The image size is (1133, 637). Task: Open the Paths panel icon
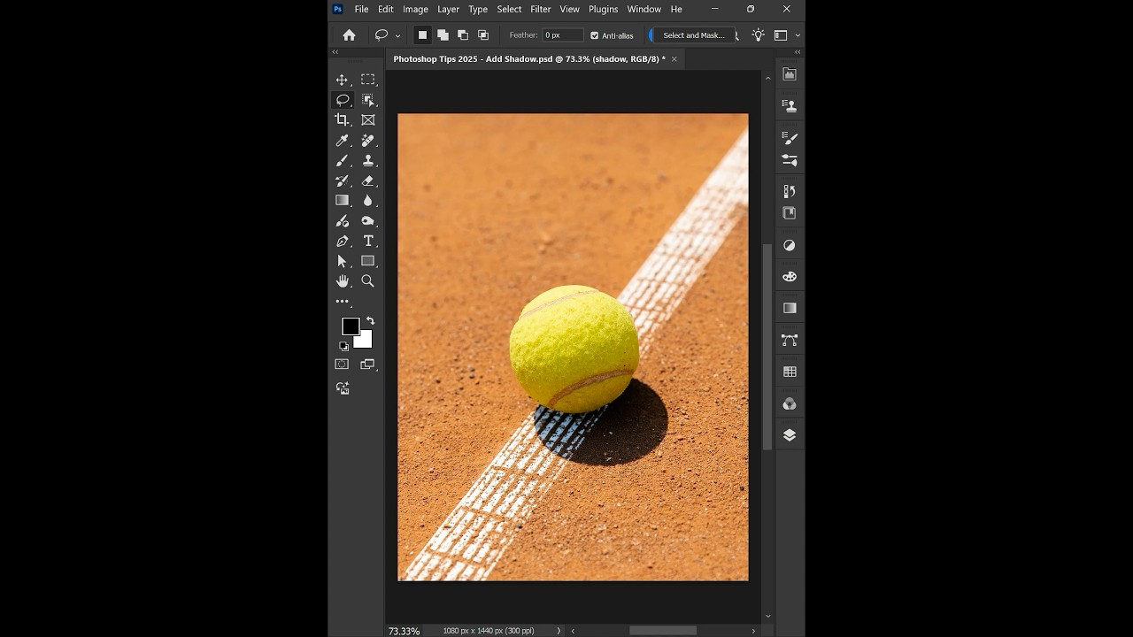(790, 340)
